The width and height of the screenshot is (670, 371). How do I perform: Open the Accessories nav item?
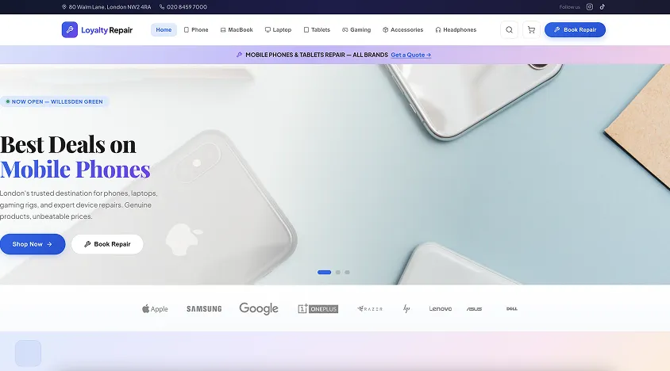pyautogui.click(x=403, y=30)
